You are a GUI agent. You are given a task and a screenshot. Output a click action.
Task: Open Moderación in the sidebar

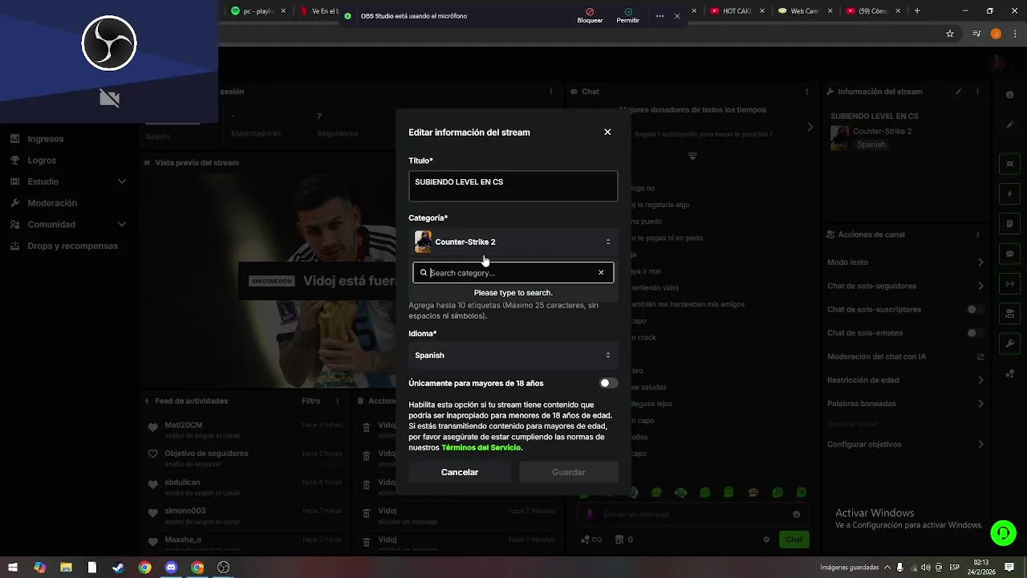click(x=52, y=203)
